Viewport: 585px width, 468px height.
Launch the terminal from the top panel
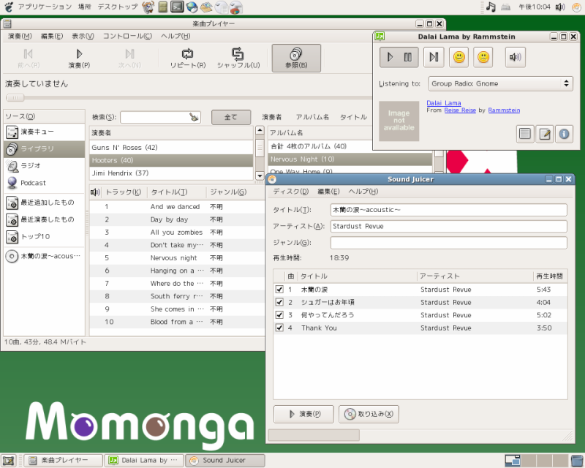pos(177,7)
